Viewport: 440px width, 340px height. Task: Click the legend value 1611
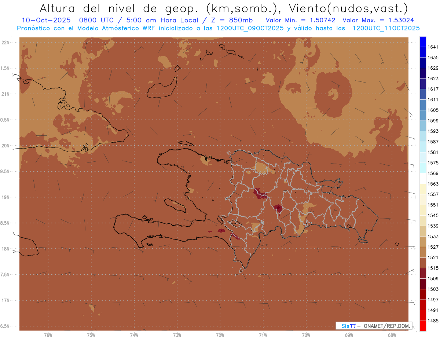pos(433,100)
